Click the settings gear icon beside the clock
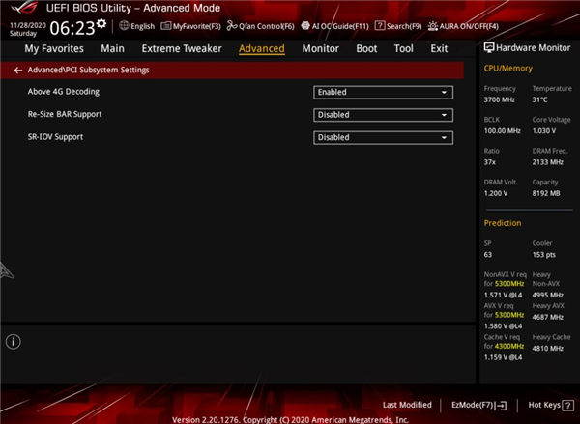The height and width of the screenshot is (424, 580). pyautogui.click(x=101, y=22)
